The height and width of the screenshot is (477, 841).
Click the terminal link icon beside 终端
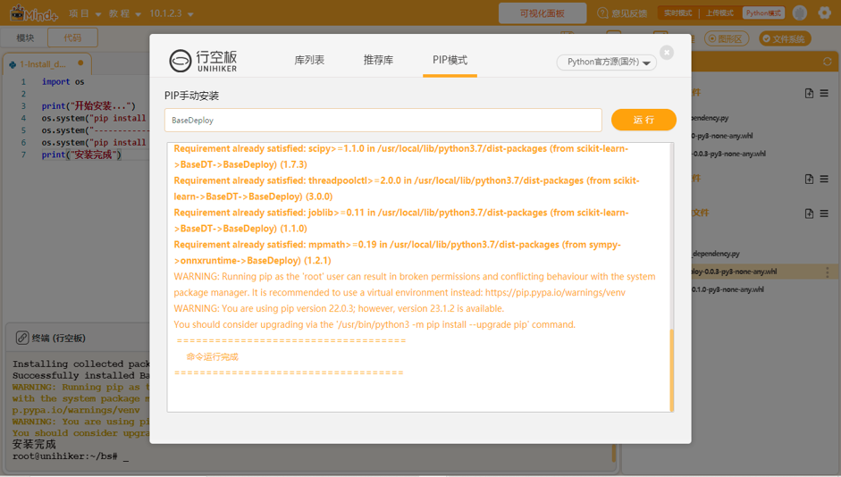[22, 338]
